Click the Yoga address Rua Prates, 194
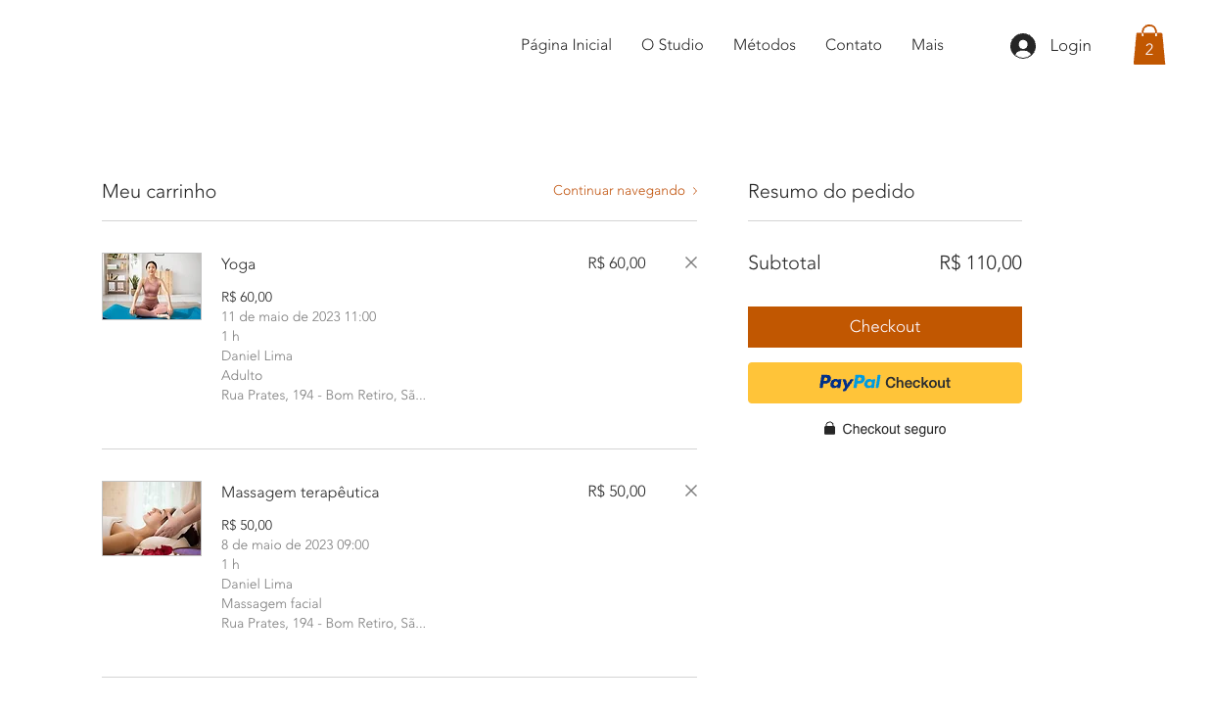Viewport: 1212px width, 707px height. 323,395
